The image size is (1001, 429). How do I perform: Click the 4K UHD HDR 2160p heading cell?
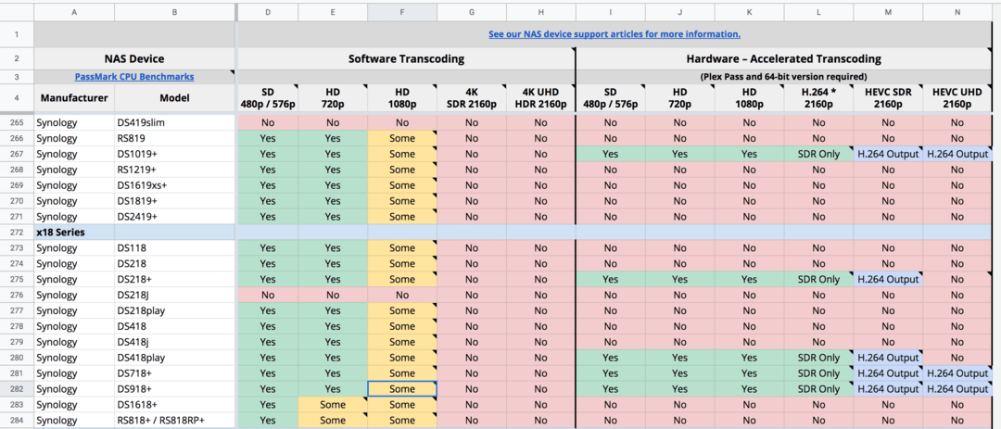coord(540,97)
